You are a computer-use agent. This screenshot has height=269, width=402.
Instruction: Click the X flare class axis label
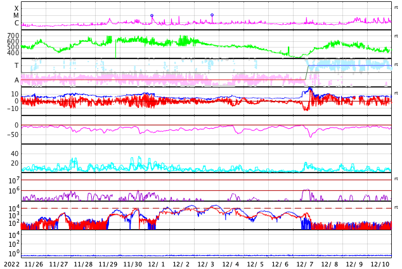pos(16,8)
